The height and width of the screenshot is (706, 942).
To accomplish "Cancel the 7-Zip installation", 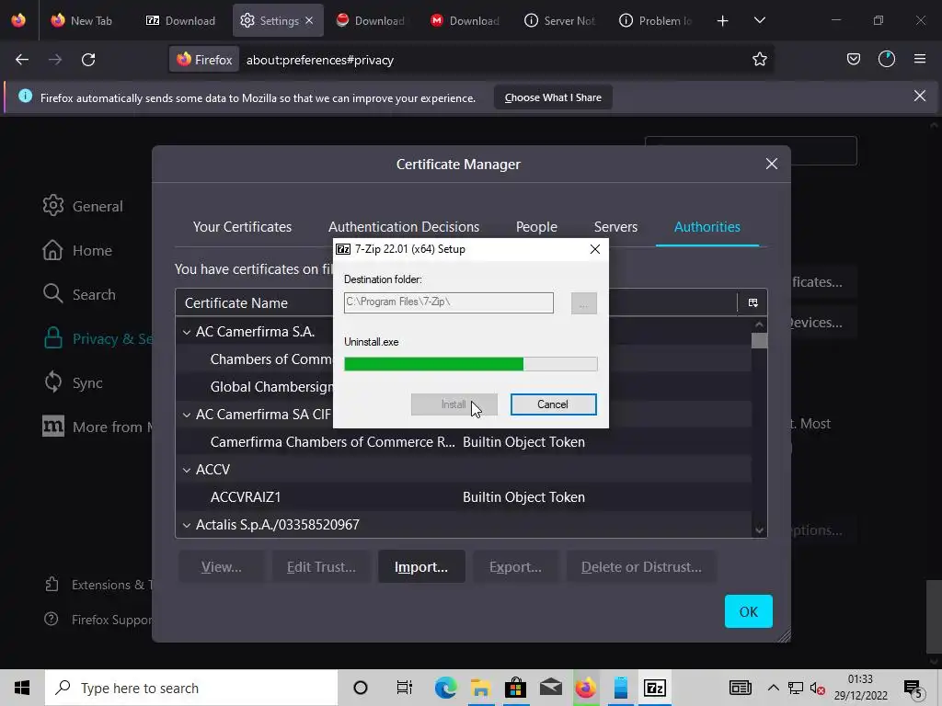I will tap(553, 404).
